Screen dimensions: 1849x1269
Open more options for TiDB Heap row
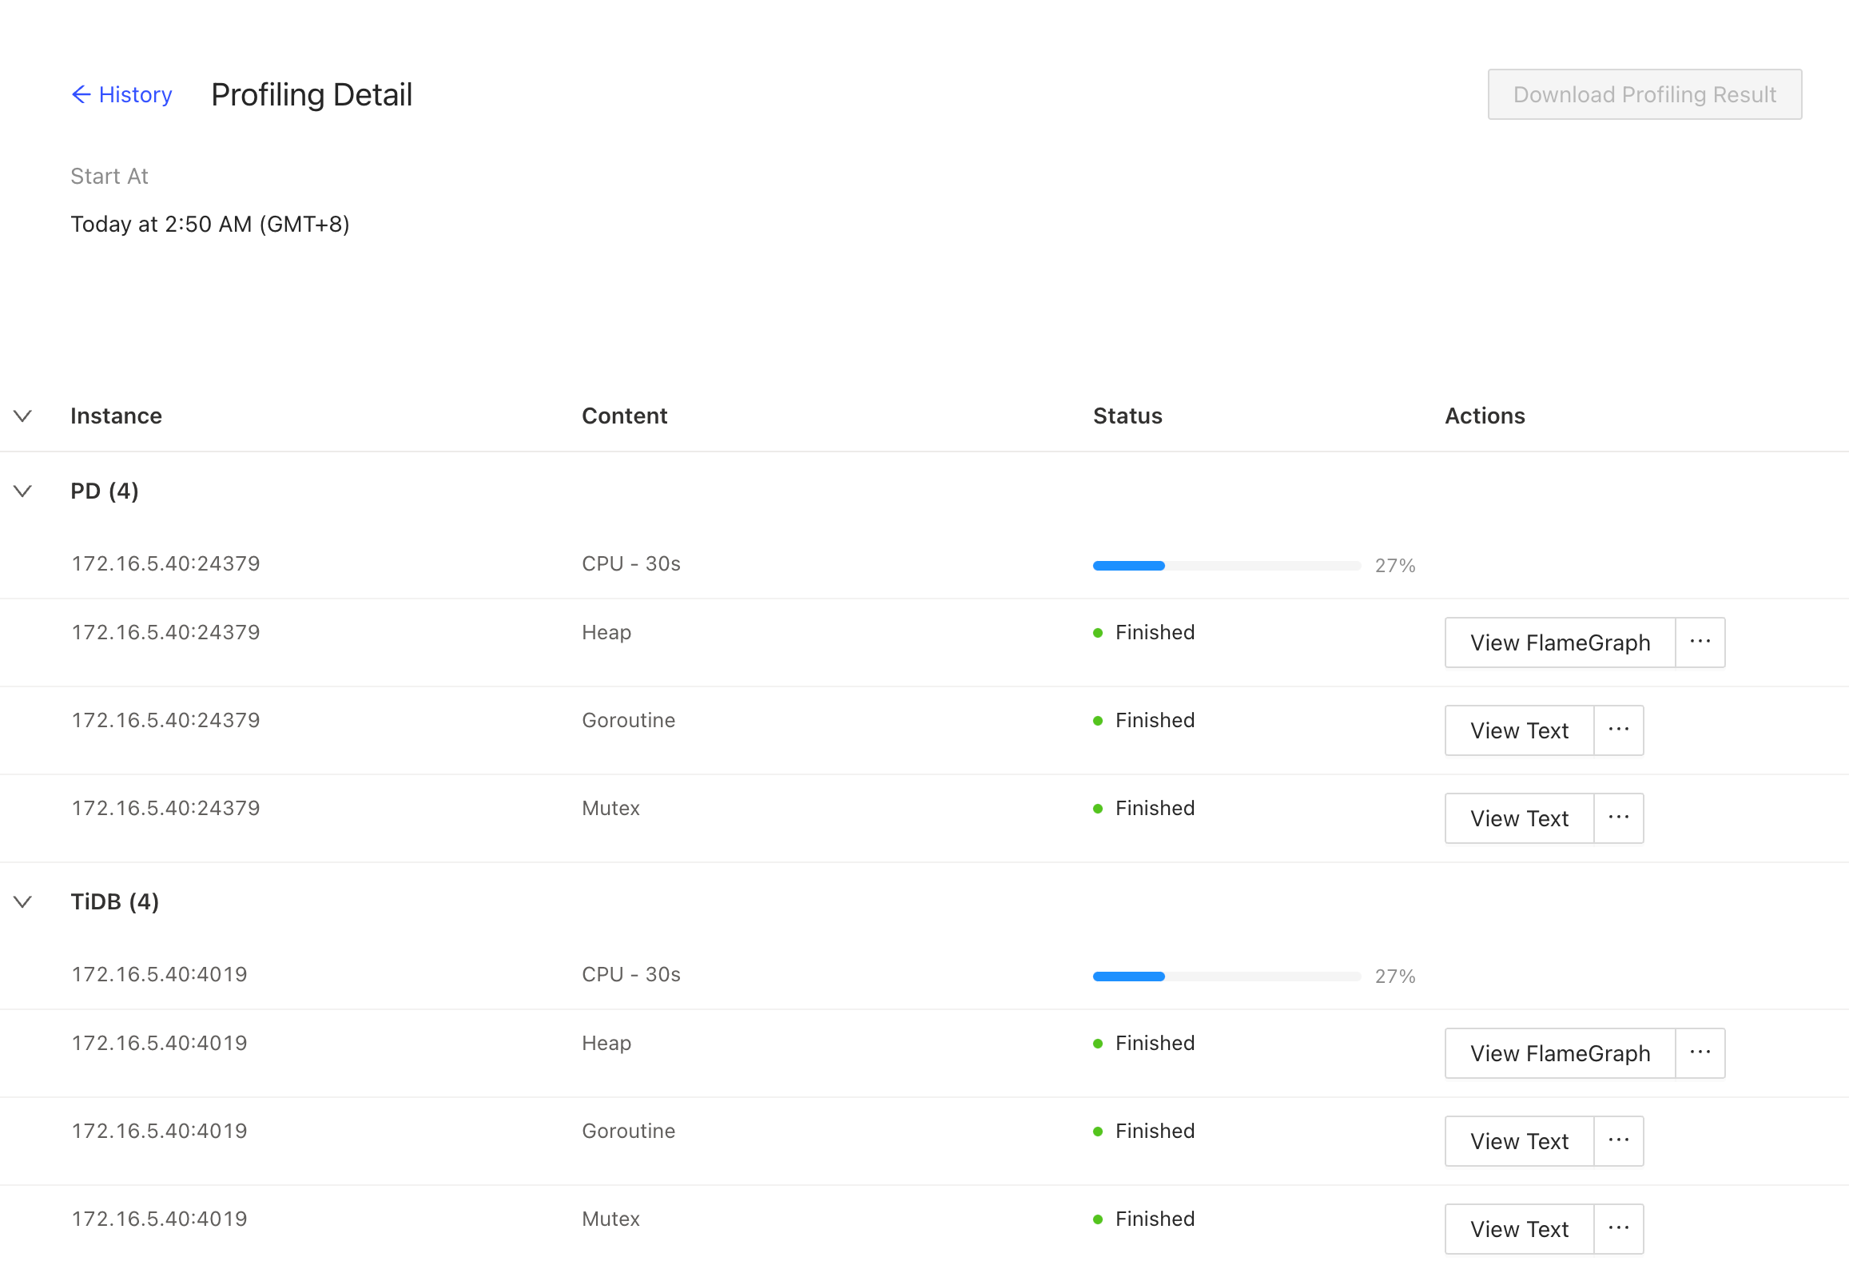pos(1700,1053)
